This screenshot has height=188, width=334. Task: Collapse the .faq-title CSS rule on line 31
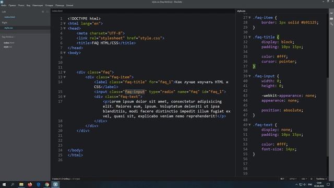coord(249,37)
